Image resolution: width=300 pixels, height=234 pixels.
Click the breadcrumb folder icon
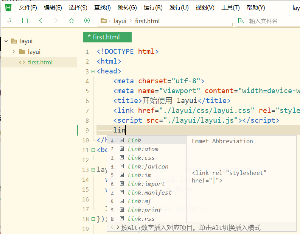(x=104, y=20)
